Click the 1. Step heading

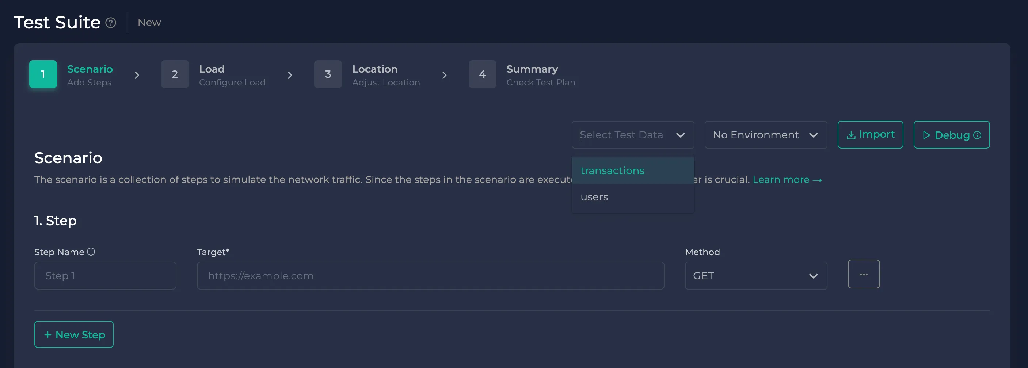click(x=56, y=221)
